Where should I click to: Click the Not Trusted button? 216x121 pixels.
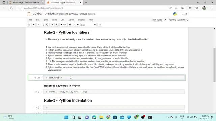point(158,20)
